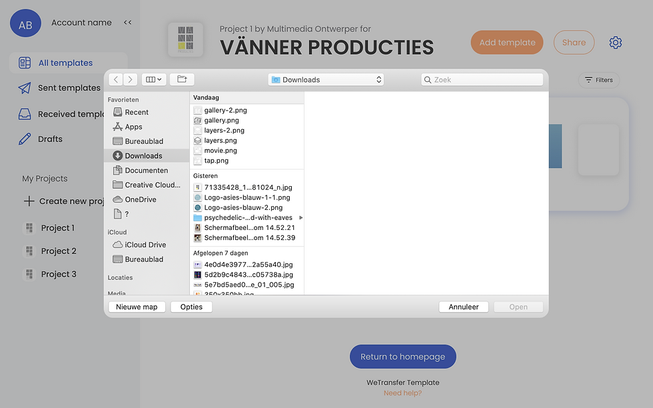Select file Schermafbeel...om 14.52.39
Screen dimensions: 653x408
[247, 237]
